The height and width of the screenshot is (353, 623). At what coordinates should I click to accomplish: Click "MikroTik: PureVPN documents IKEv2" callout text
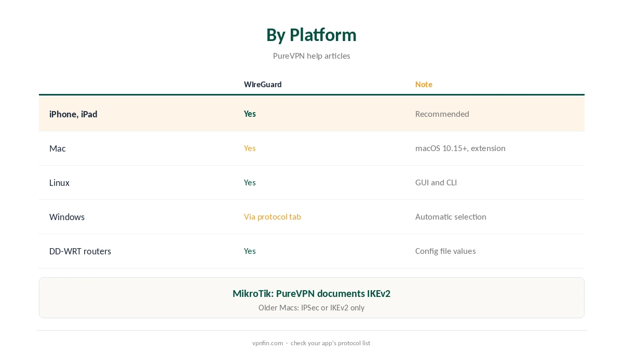pyautogui.click(x=311, y=293)
